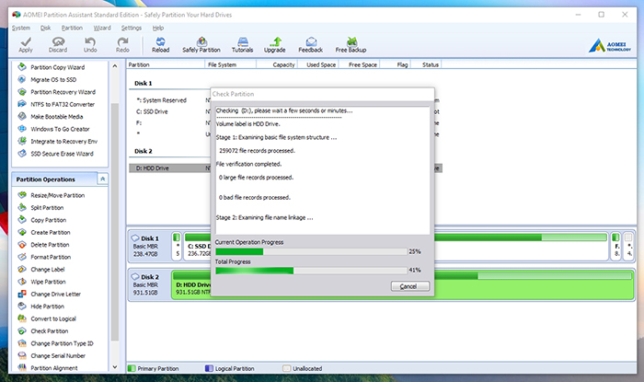Sort by the File System column header
Screen dimensions: 644x382
click(230, 64)
